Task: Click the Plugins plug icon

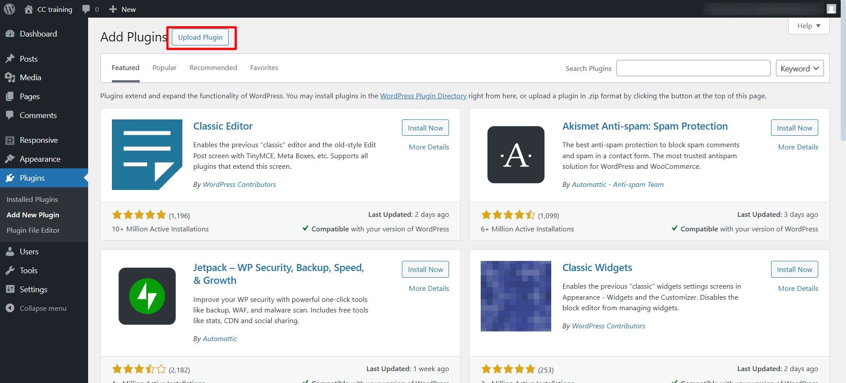Action: coord(10,178)
